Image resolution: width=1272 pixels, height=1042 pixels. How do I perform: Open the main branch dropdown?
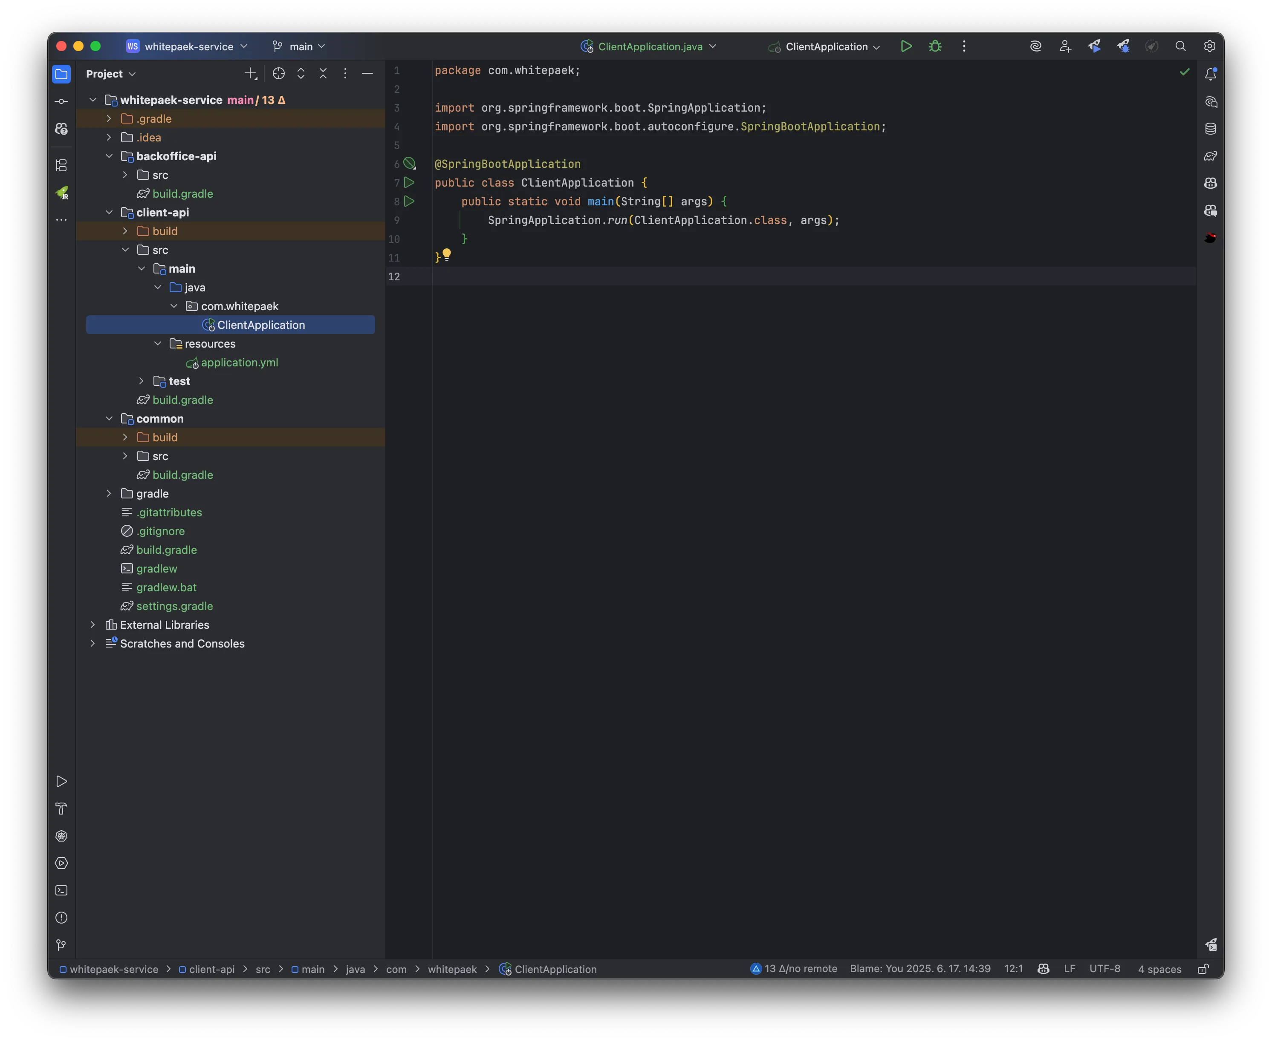[x=298, y=46]
